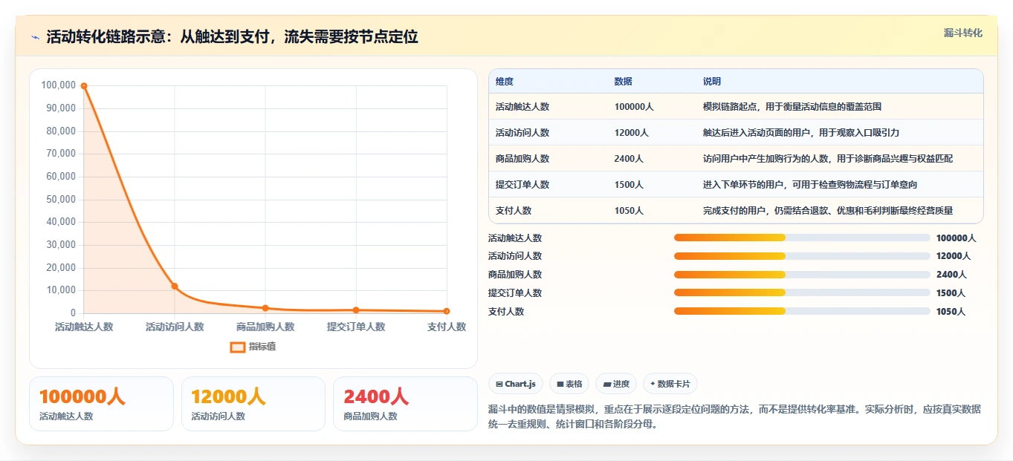Viewport: 1013px width, 461px height.
Task: Click the chart point above 商品加购人数
Action: point(265,308)
